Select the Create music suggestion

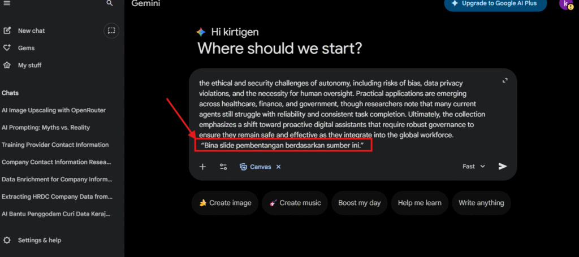[x=295, y=203]
